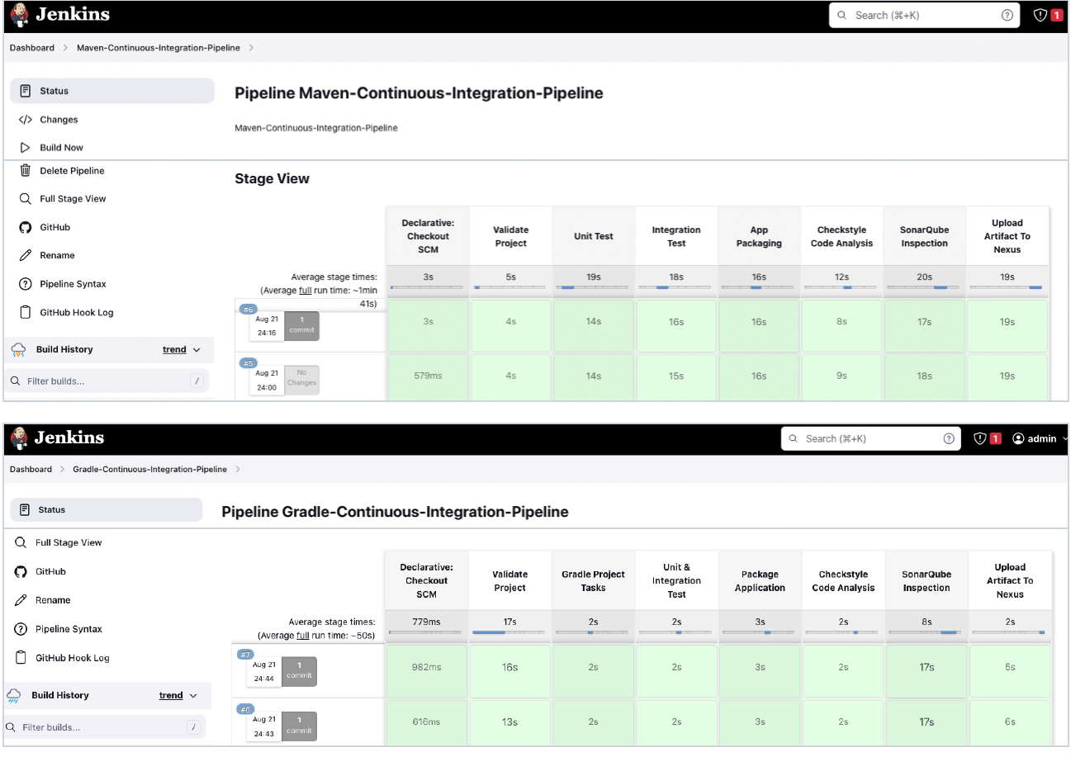Open build #6 badge in Maven stage view

point(248,310)
